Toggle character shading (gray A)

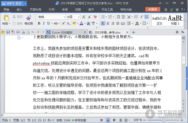point(88,24)
